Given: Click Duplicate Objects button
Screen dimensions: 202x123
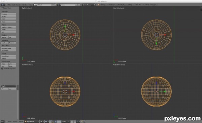Looking at the screenshot, I should coord(8,27).
